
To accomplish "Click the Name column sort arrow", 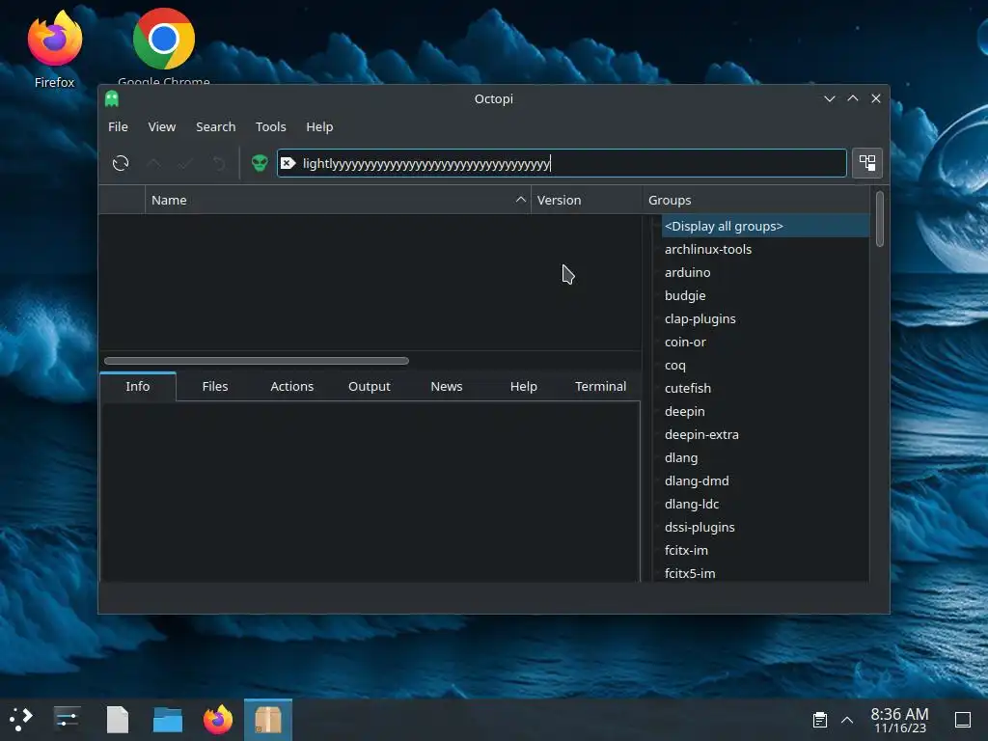I will coord(520,199).
